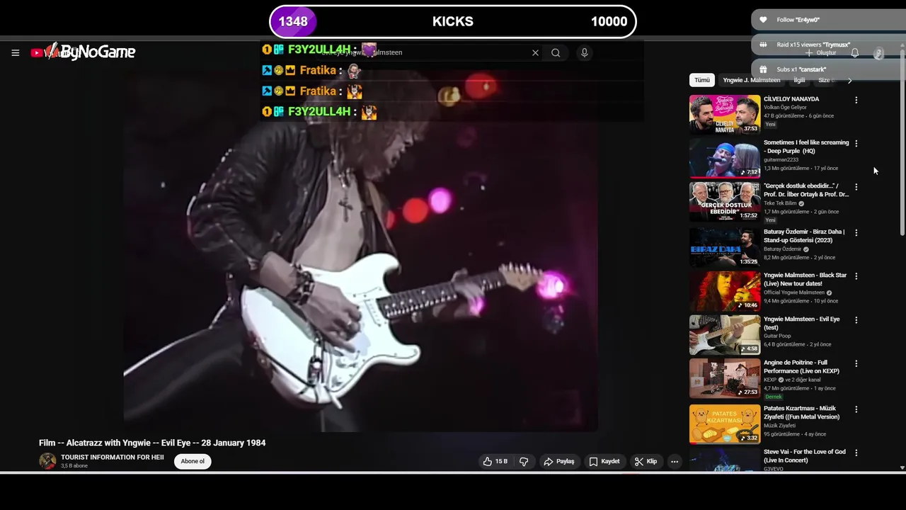The width and height of the screenshot is (906, 510).
Task: Clear the search box with the X icon
Action: pyautogui.click(x=535, y=52)
